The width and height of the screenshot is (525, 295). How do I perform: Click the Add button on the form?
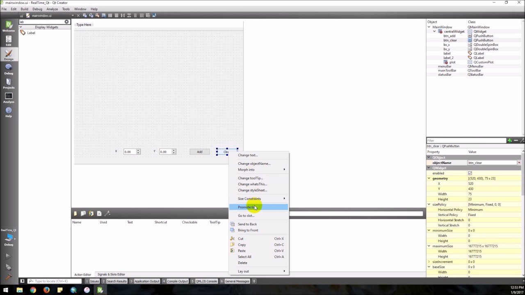199,152
